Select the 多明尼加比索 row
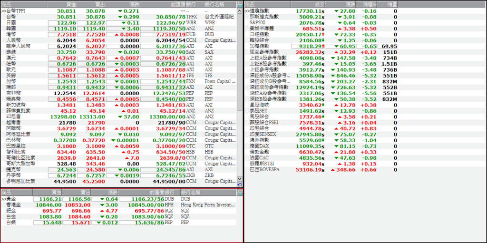Screen dimensions: 487x243 tap(118, 181)
